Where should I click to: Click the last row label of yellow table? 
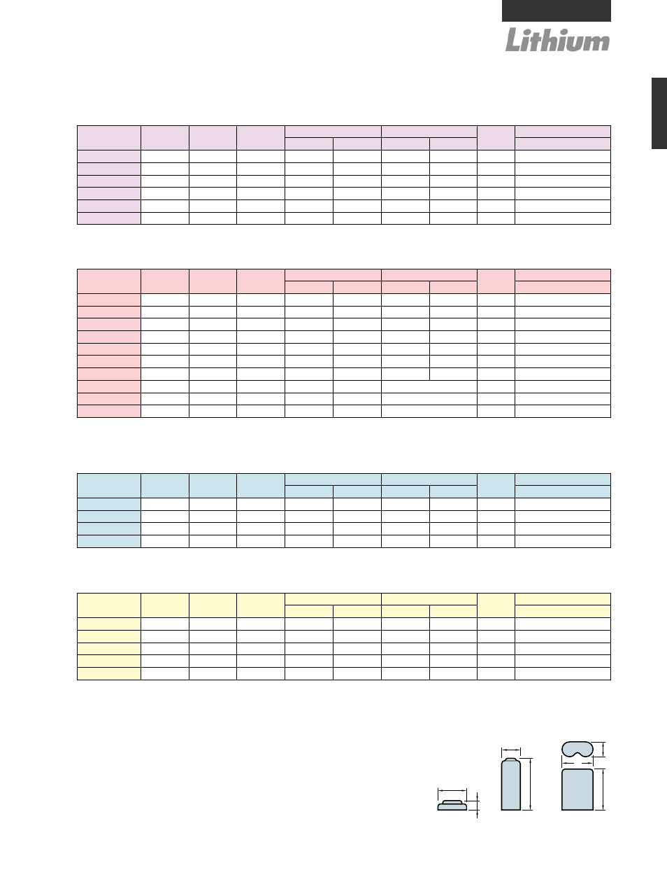click(x=109, y=673)
